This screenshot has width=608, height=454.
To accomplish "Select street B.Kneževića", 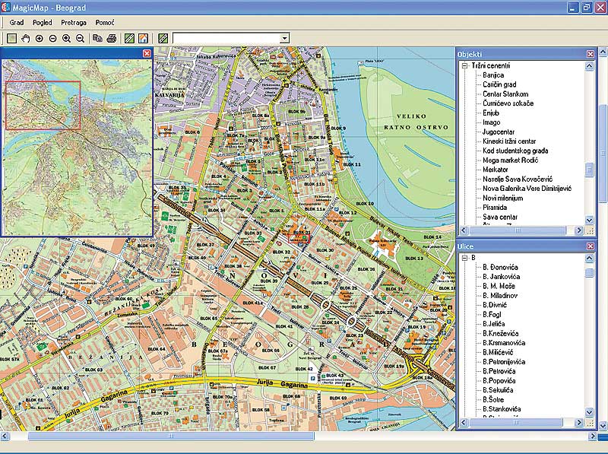I will (x=500, y=333).
